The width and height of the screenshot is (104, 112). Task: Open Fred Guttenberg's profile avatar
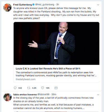click(8, 8)
